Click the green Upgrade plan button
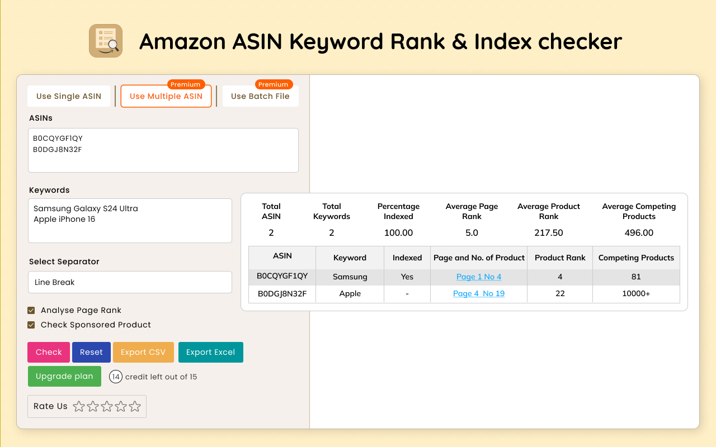Image resolution: width=716 pixels, height=447 pixels. (64, 376)
